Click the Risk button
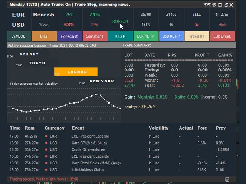This screenshot has height=184, width=246. point(120,36)
